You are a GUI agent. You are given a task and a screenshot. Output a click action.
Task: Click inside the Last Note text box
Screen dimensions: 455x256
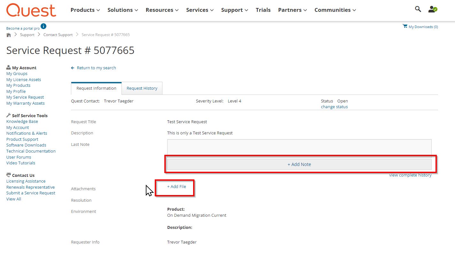point(299,147)
